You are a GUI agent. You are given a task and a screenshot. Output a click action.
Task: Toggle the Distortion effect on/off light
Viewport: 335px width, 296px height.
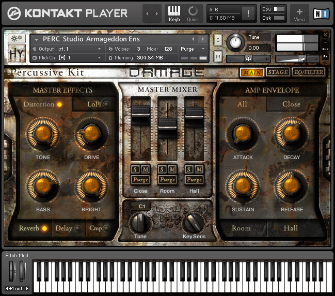pyautogui.click(x=59, y=104)
